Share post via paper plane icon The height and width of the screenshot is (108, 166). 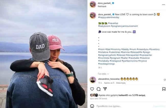click(x=105, y=89)
